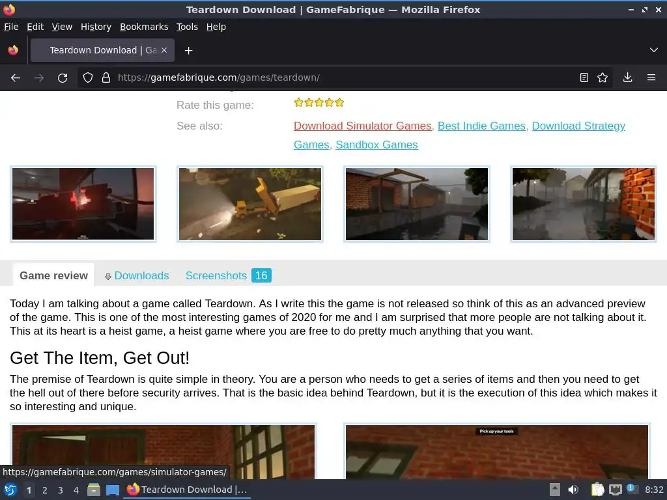
Task: Open the Bookmarks menu
Action: 144,27
